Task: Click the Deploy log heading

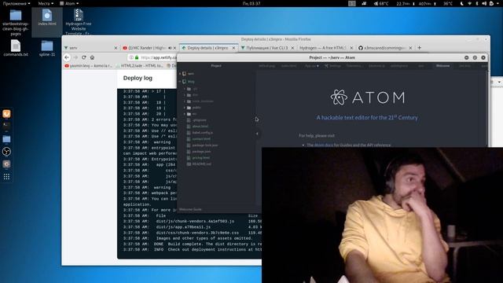Action: tap(138, 78)
